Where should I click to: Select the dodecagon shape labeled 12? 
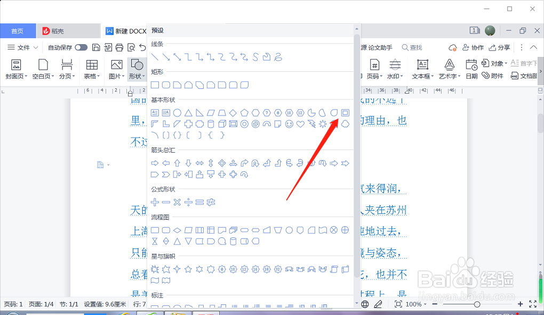pyautogui.click(x=300, y=113)
